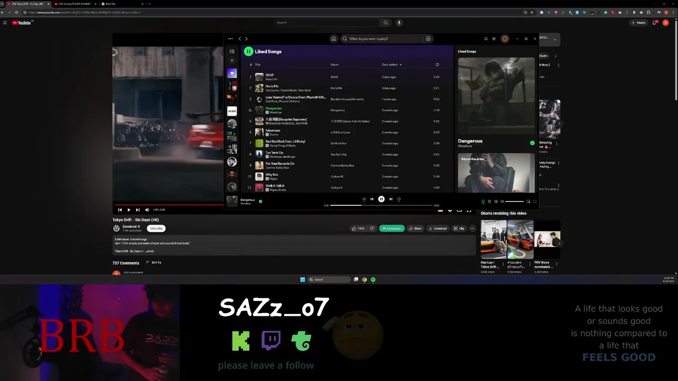Toggle repeat in Spotify player
Image resolution: width=678 pixels, height=381 pixels.
(x=399, y=199)
